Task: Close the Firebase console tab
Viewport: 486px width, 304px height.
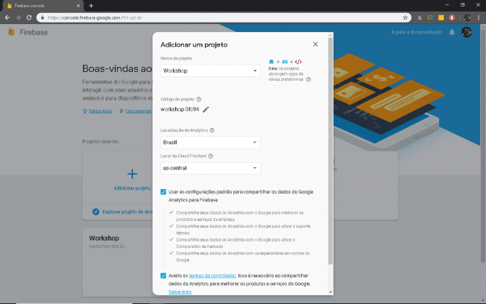Action: pyautogui.click(x=78, y=6)
